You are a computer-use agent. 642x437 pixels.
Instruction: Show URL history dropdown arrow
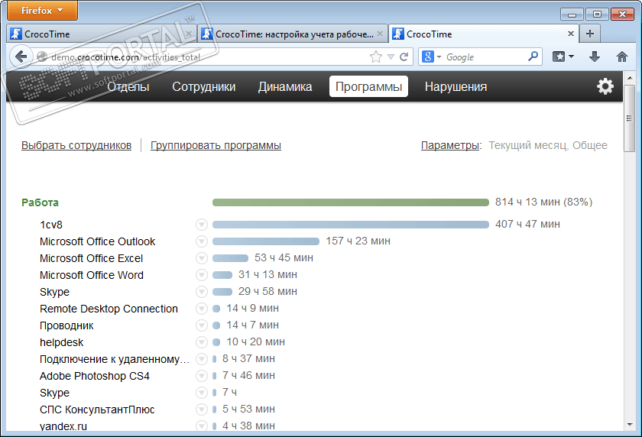tap(391, 57)
